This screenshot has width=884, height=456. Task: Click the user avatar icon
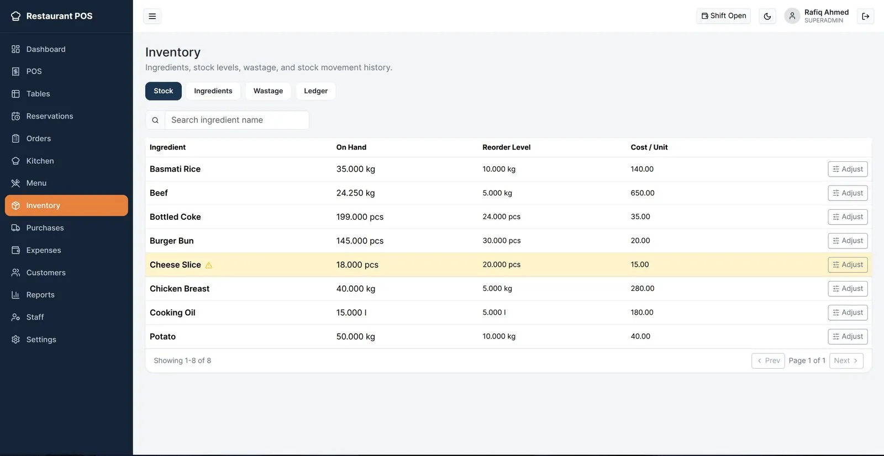click(x=792, y=16)
